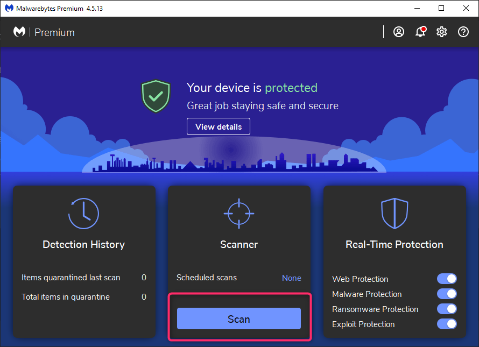479x347 pixels.
Task: Close the Malwarebytes Premium window
Action: coord(466,8)
